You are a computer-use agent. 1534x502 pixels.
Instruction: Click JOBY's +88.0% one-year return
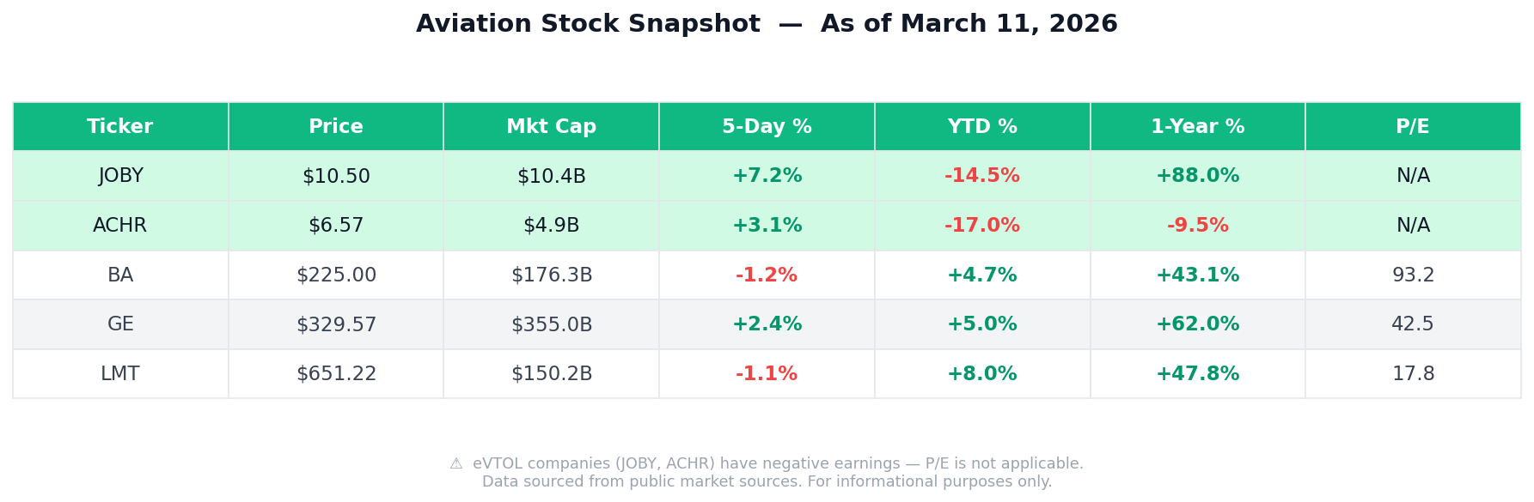coord(1197,176)
